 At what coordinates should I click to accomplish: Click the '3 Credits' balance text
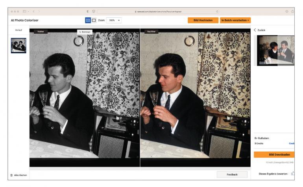coord(259,143)
